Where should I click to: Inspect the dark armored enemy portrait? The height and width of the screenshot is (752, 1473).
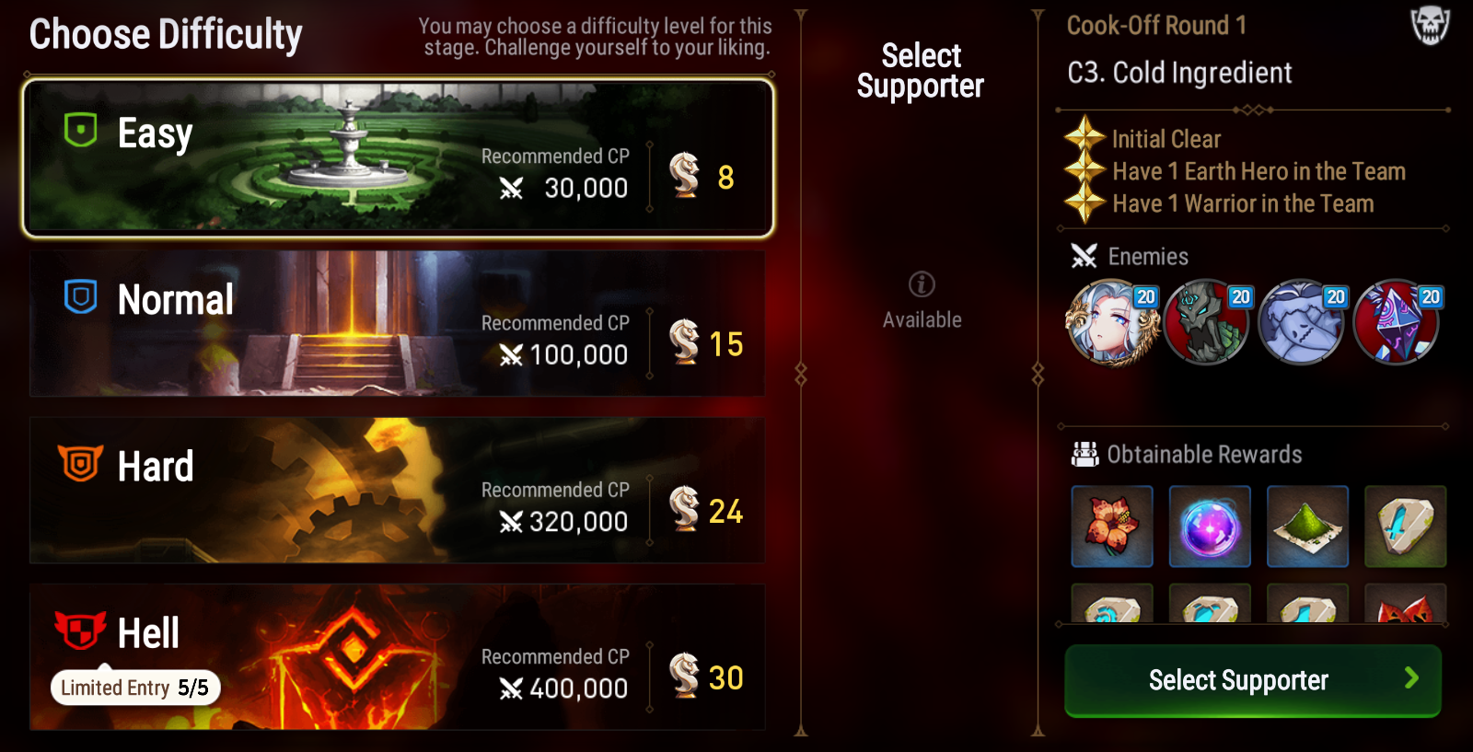[1207, 323]
